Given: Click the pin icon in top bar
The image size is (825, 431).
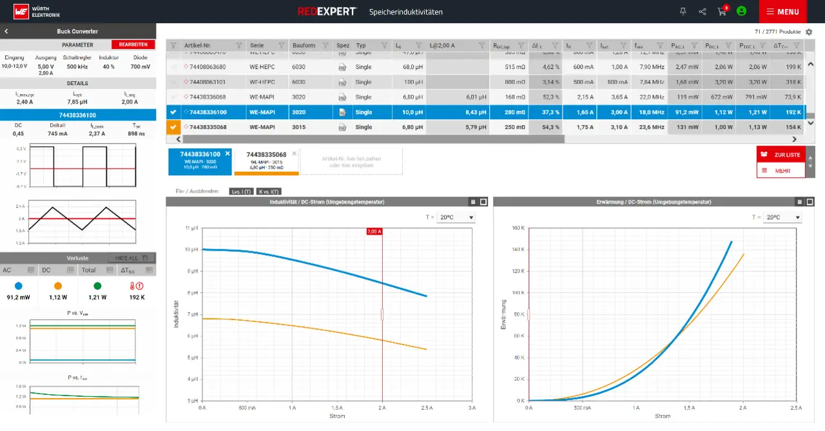Looking at the screenshot, I should click(683, 12).
